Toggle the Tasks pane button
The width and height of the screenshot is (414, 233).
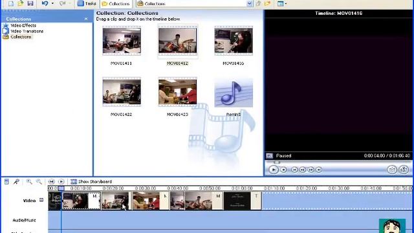(x=87, y=3)
